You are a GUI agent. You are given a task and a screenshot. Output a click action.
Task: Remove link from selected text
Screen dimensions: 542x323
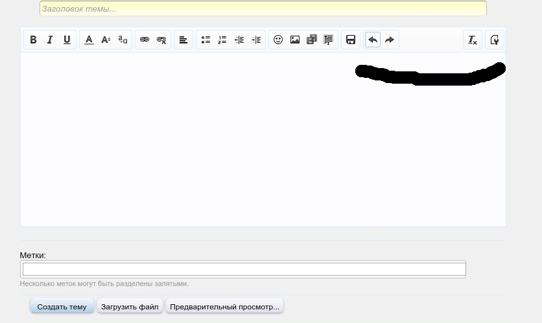click(x=161, y=40)
